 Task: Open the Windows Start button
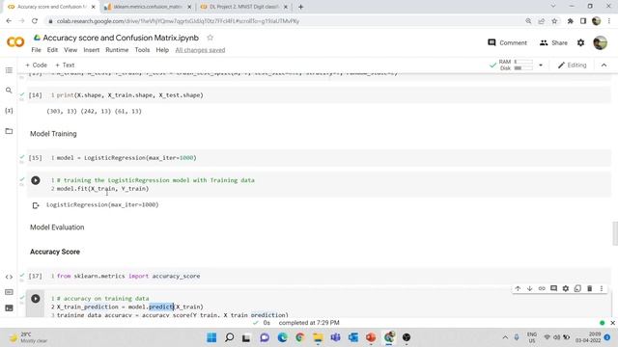point(211,337)
